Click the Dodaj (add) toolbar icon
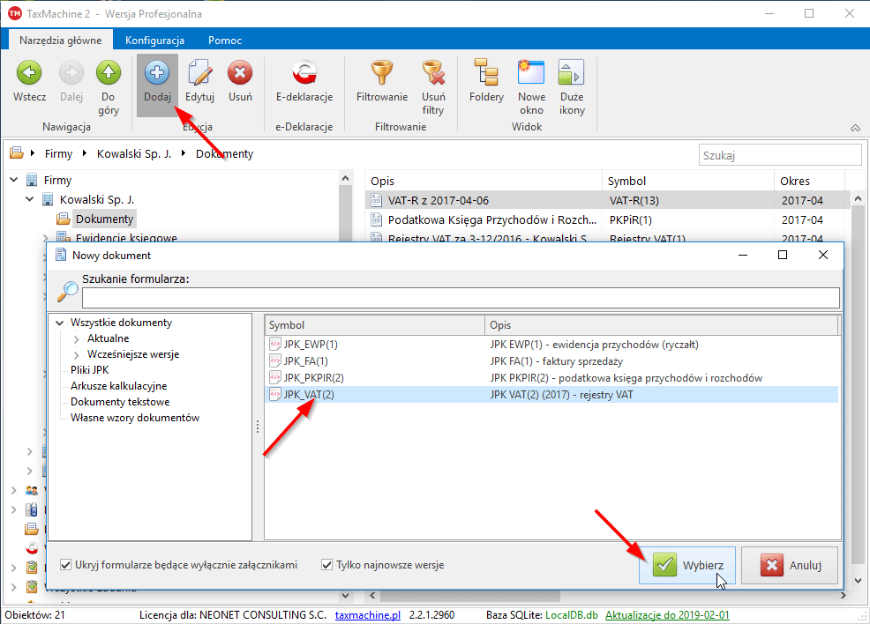This screenshot has height=624, width=870. [157, 74]
